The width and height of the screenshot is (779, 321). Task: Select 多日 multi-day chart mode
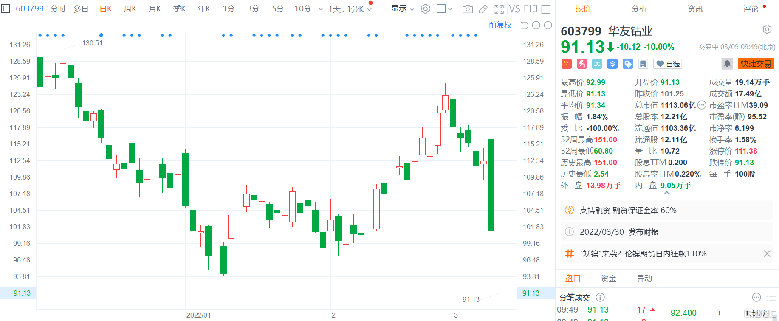point(81,9)
